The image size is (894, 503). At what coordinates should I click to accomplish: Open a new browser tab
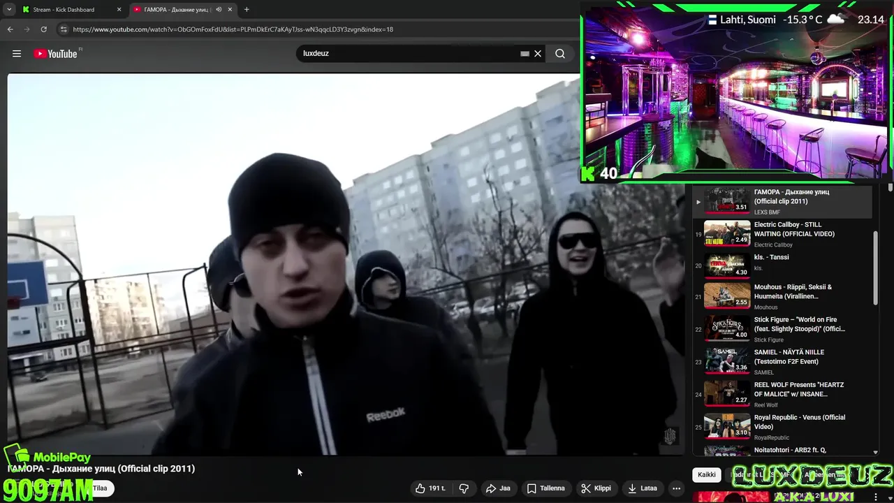tap(247, 10)
